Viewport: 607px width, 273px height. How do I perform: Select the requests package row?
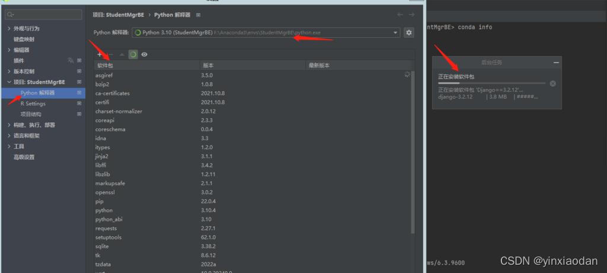(253, 228)
